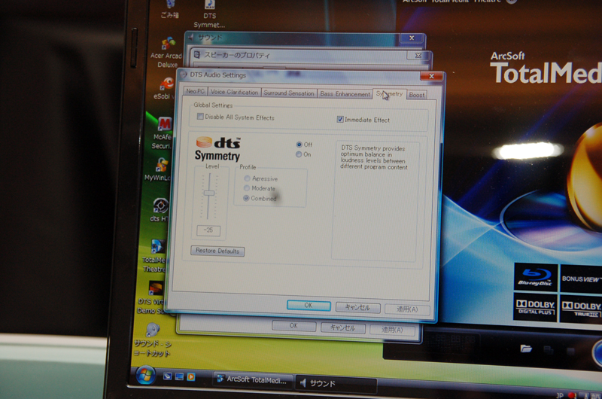This screenshot has width=602, height=399.
Task: Open the サウンド shortcut desktop icon
Action: click(x=152, y=340)
